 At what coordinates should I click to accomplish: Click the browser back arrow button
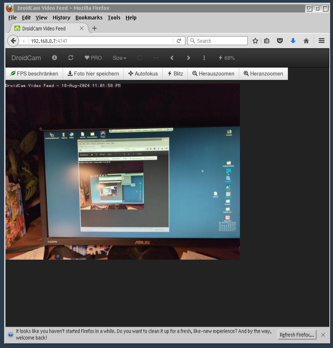pos(13,41)
